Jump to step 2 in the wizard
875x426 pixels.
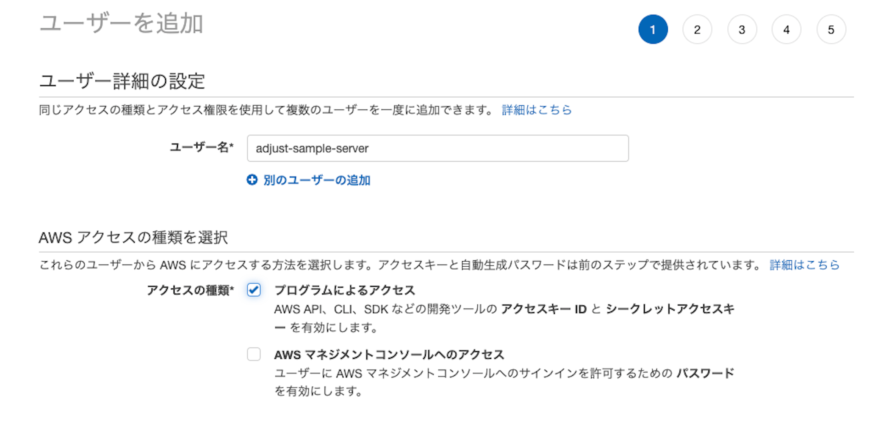[x=697, y=30]
